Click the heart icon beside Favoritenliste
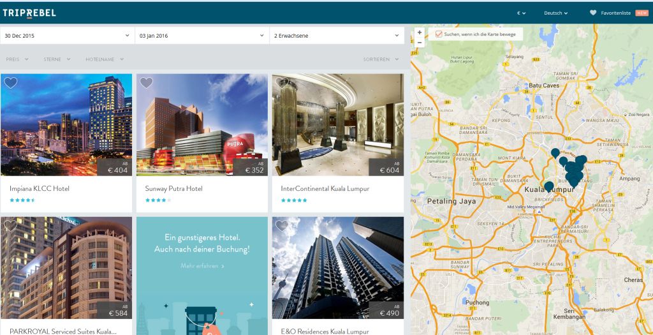The width and height of the screenshot is (653, 335). coord(593,13)
